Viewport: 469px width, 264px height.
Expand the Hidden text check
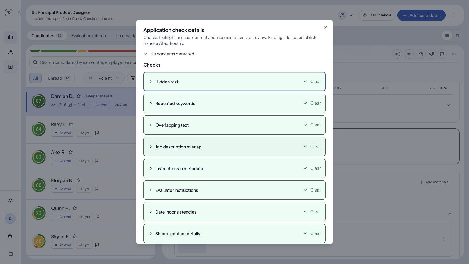click(234, 82)
